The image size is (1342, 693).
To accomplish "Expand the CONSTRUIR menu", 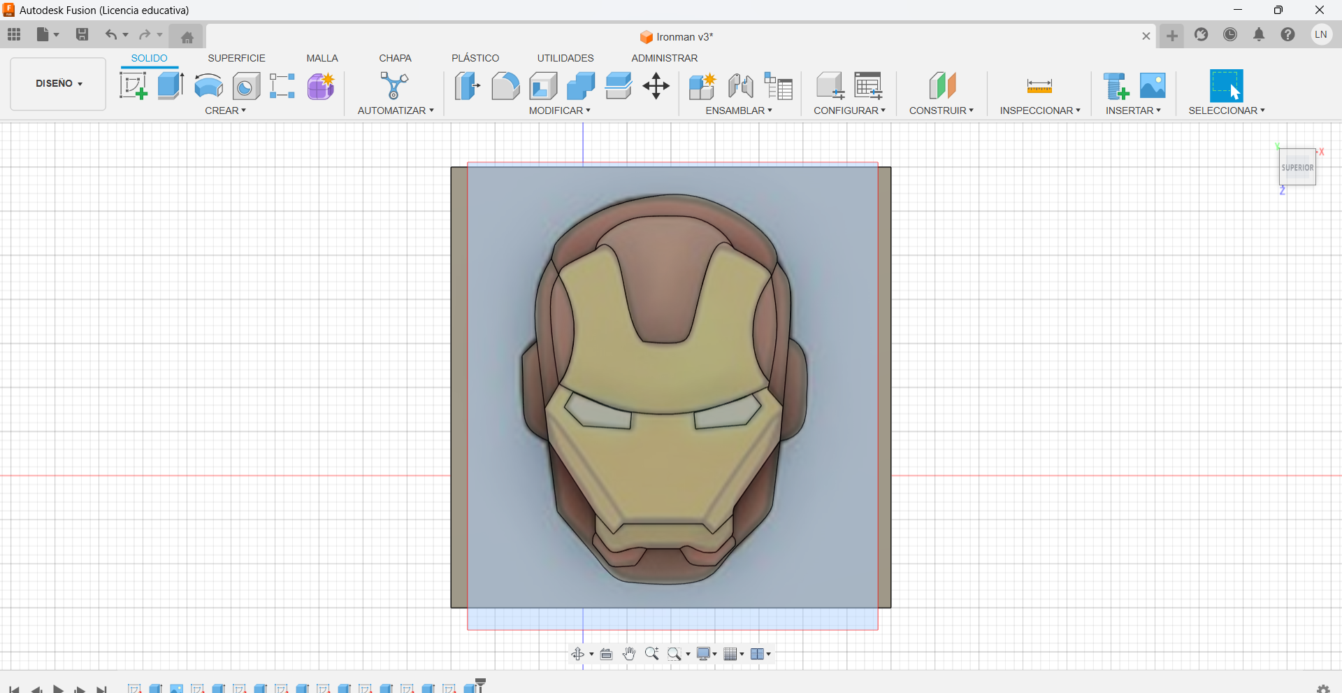I will pos(941,110).
